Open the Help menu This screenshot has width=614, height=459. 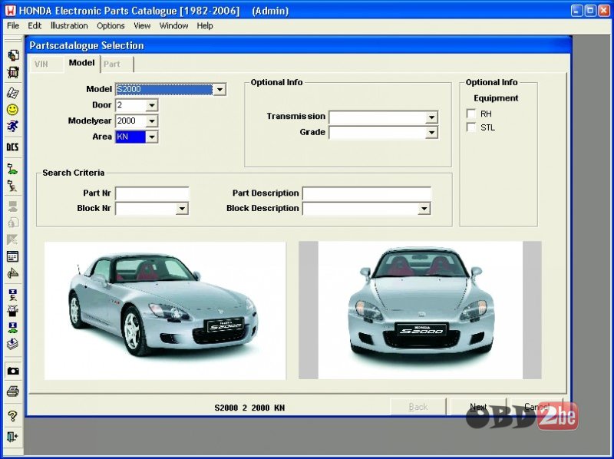tap(204, 25)
